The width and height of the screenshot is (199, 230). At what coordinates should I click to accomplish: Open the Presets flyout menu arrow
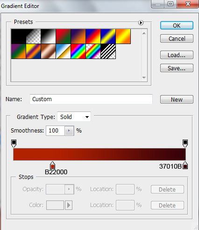[141, 22]
